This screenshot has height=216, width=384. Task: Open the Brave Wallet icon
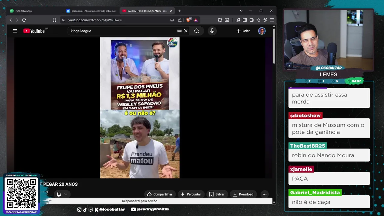coord(252,20)
